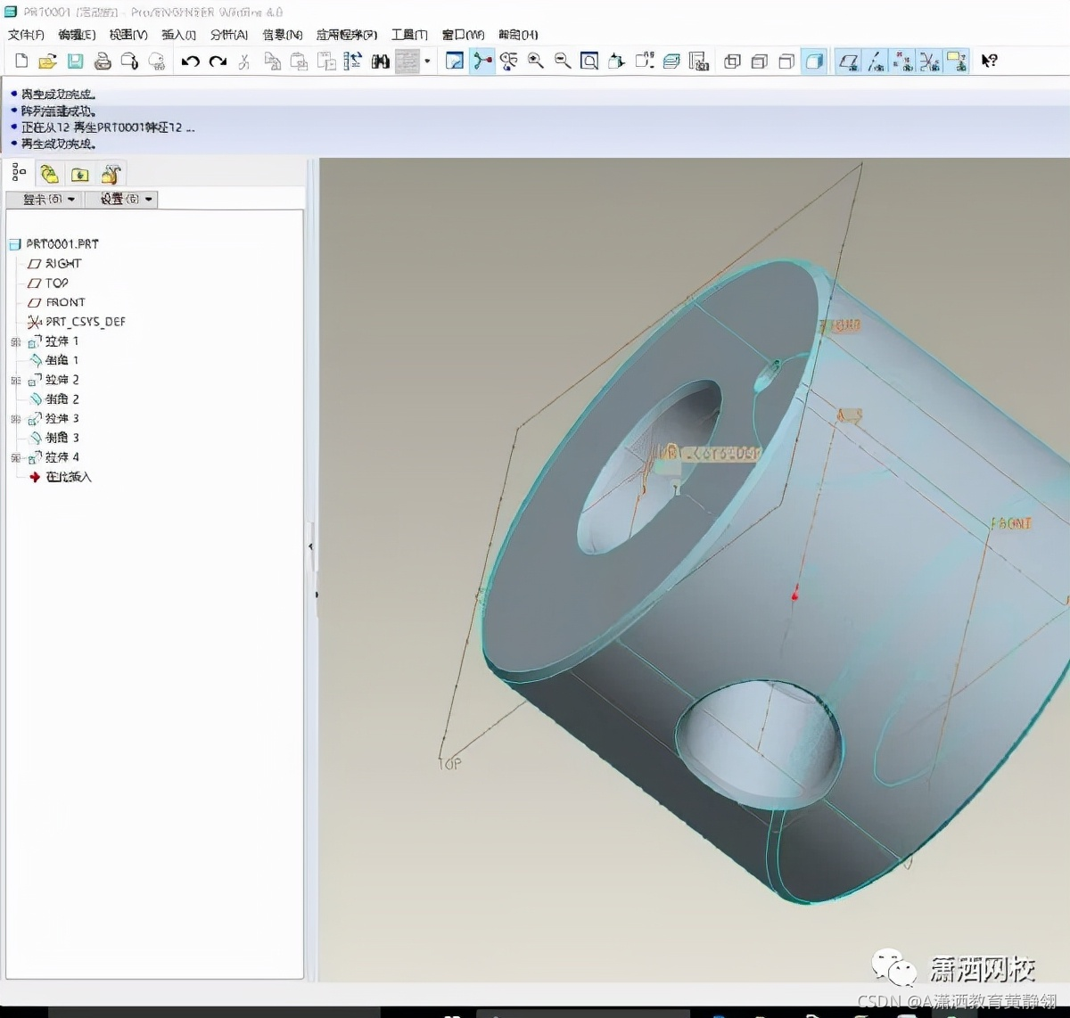
Task: Expand the 拉伸 4 feature node
Action: point(15,457)
